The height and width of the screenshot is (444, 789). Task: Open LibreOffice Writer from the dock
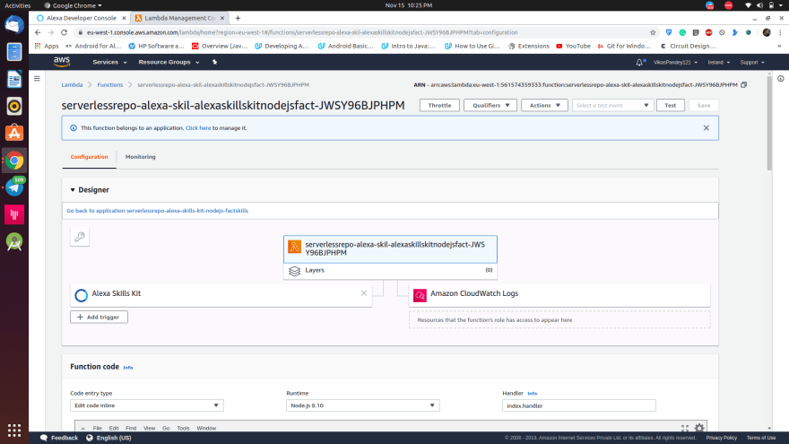click(14, 79)
